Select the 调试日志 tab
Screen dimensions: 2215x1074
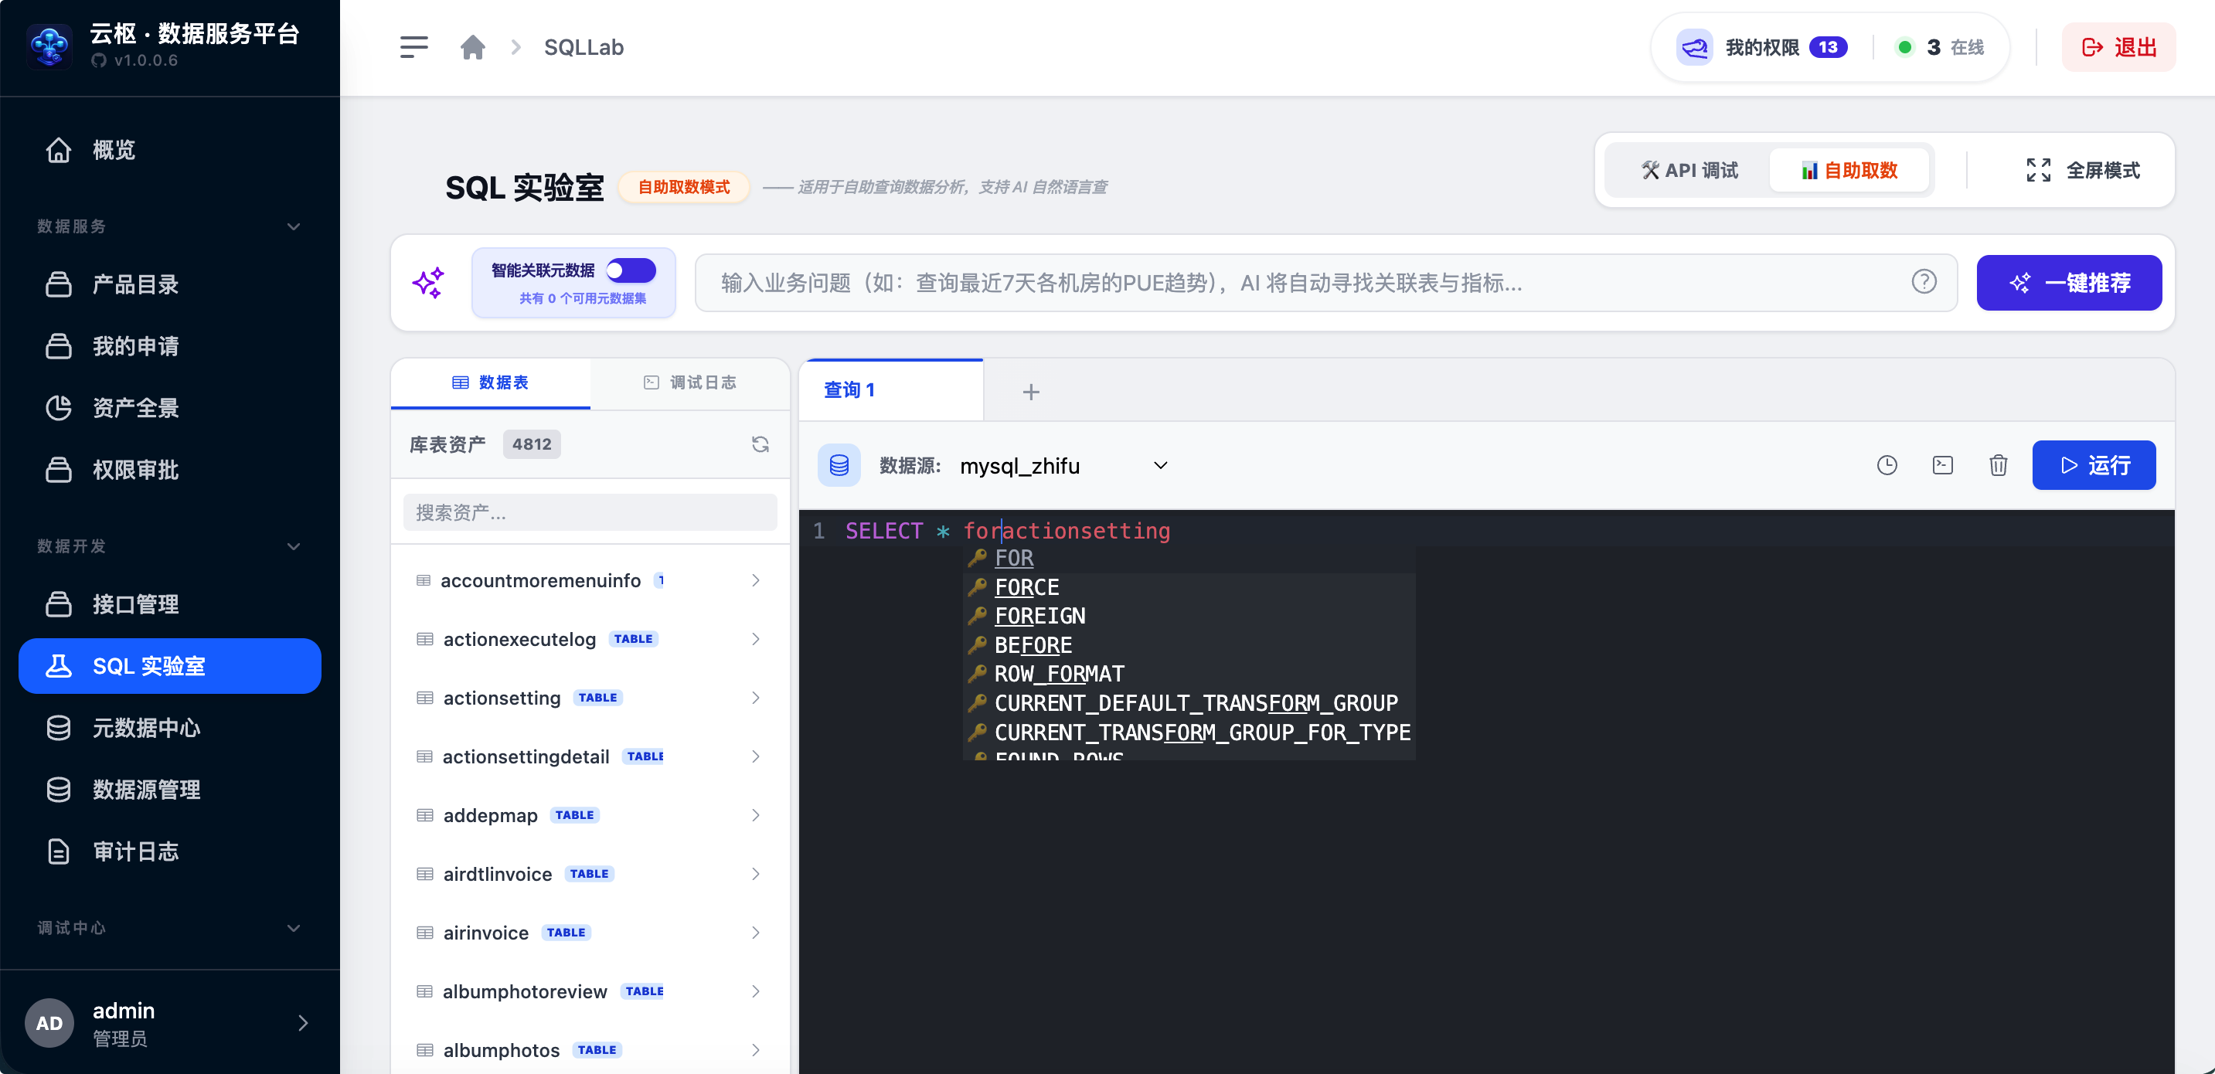pos(689,382)
